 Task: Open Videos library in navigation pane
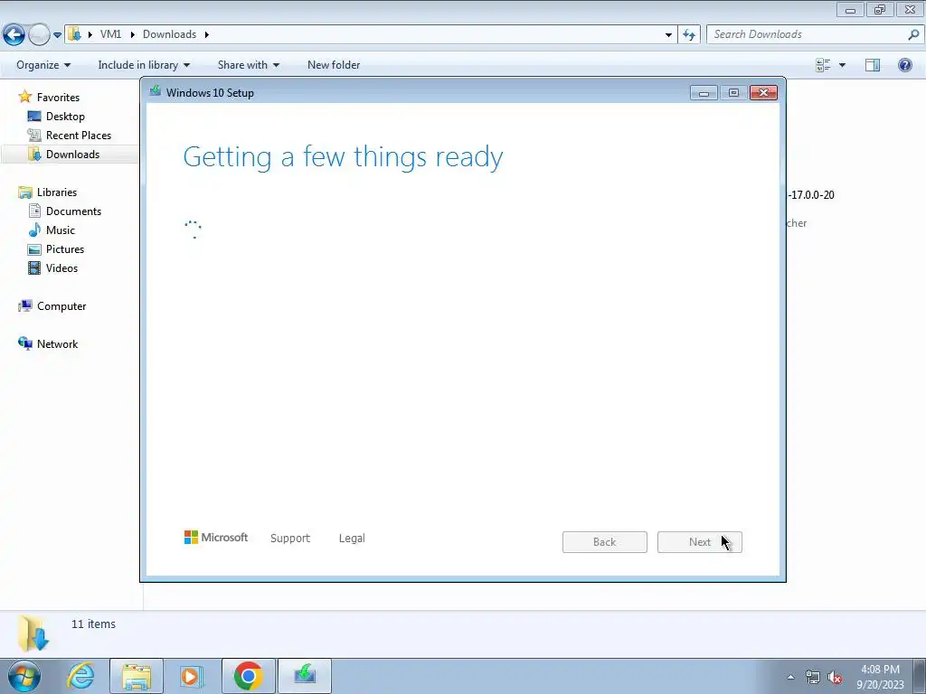coord(61,267)
